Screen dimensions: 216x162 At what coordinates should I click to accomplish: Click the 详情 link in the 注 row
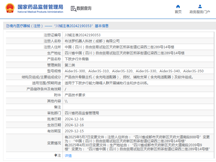(x=68, y=156)
